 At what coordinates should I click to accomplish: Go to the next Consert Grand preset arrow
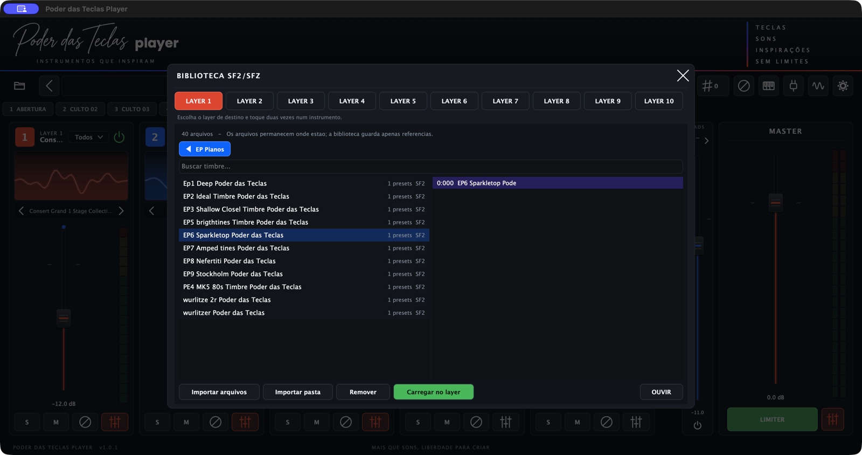(121, 211)
